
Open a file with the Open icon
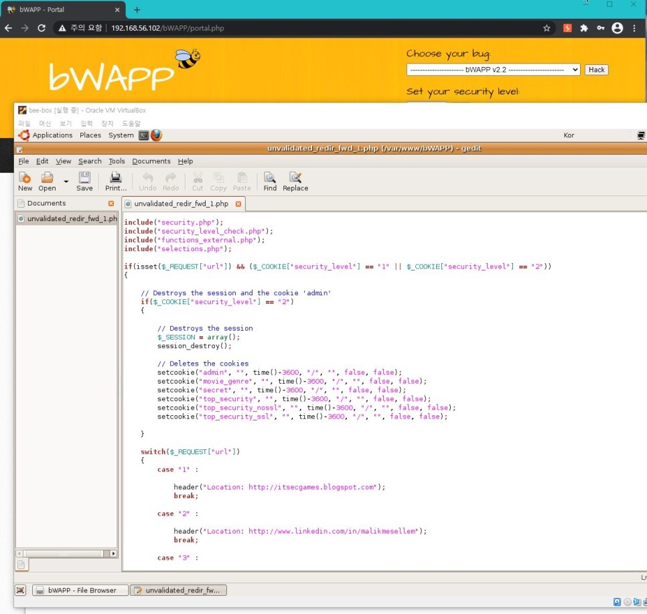click(x=47, y=181)
